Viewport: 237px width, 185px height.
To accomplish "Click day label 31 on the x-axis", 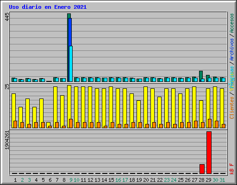I will click(x=222, y=180).
